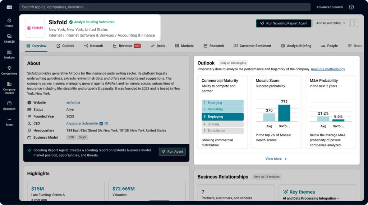
Task: Select the Deploying maturity stage
Action: point(222,116)
